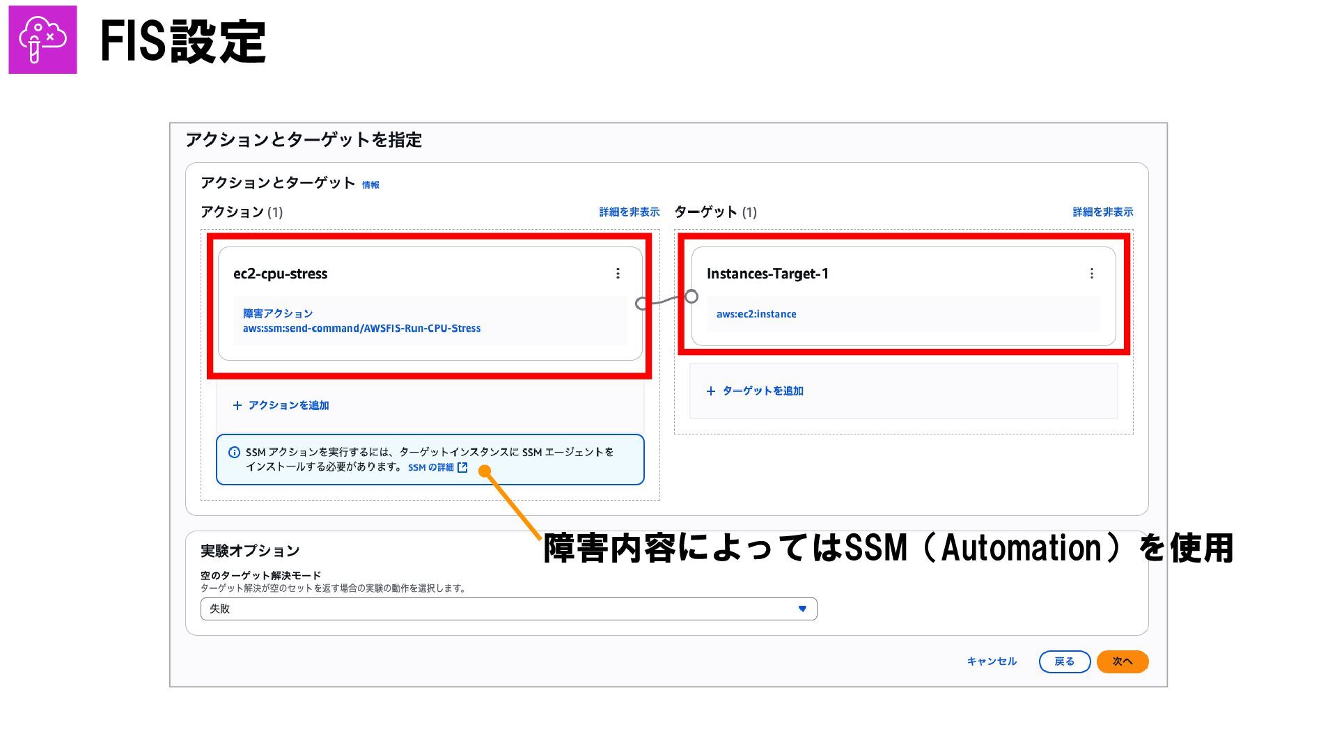
Task: Click the aws:ec2:instance resource type
Action: pos(756,314)
